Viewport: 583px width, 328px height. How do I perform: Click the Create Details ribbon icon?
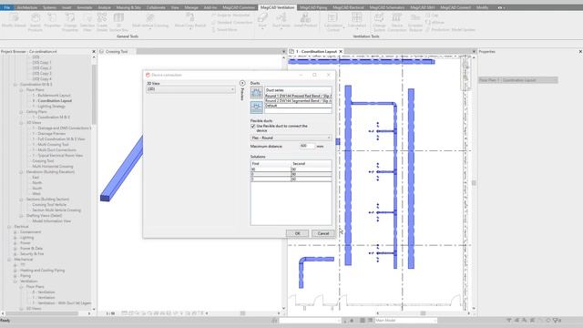click(x=102, y=22)
